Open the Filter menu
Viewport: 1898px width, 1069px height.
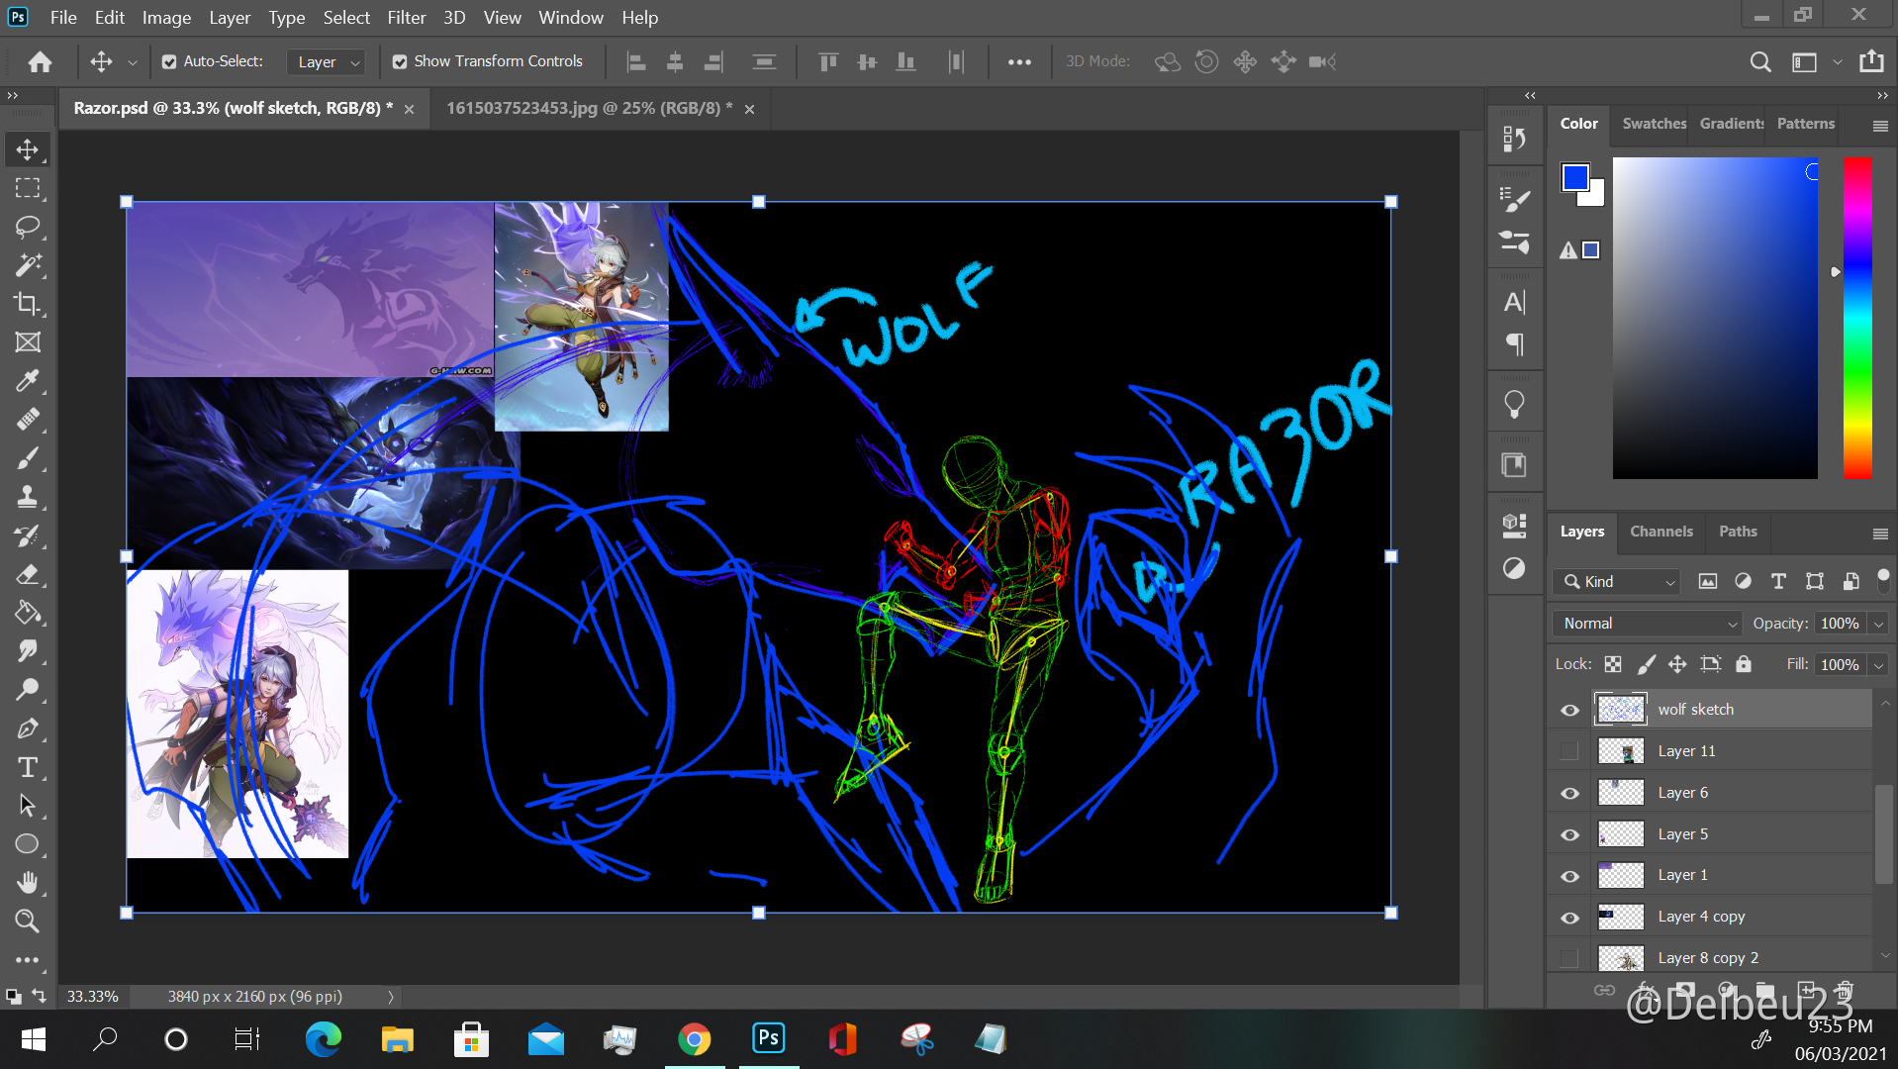tap(406, 17)
